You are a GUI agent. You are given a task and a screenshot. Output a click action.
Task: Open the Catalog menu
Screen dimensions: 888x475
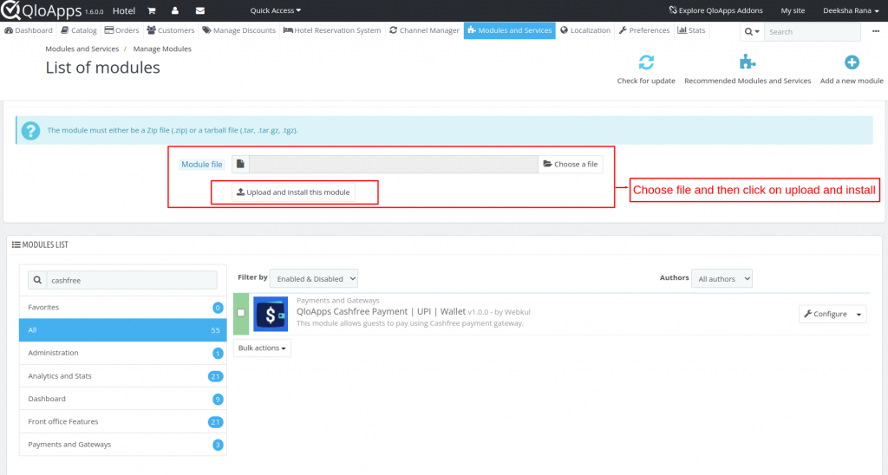point(79,30)
